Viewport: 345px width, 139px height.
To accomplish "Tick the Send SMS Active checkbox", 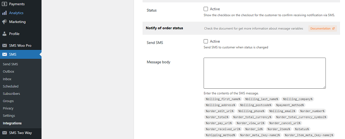I will (x=206, y=41).
